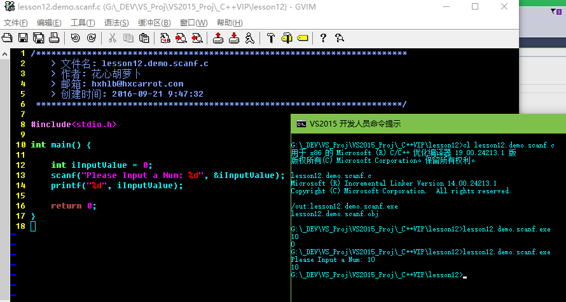Print the file using the printer icon
The height and width of the screenshot is (302, 566).
[x=55, y=38]
